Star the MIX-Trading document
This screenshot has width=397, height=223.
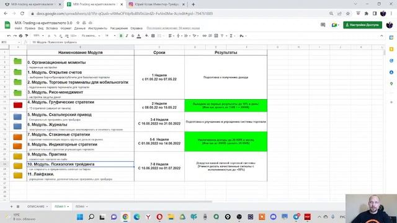[x=78, y=23]
